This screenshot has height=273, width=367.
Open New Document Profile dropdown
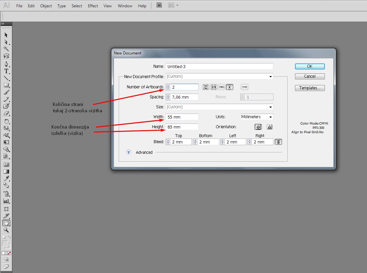(x=270, y=77)
